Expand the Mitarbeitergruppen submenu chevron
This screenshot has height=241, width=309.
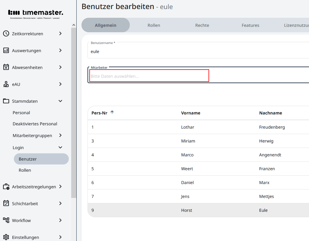coord(60,136)
